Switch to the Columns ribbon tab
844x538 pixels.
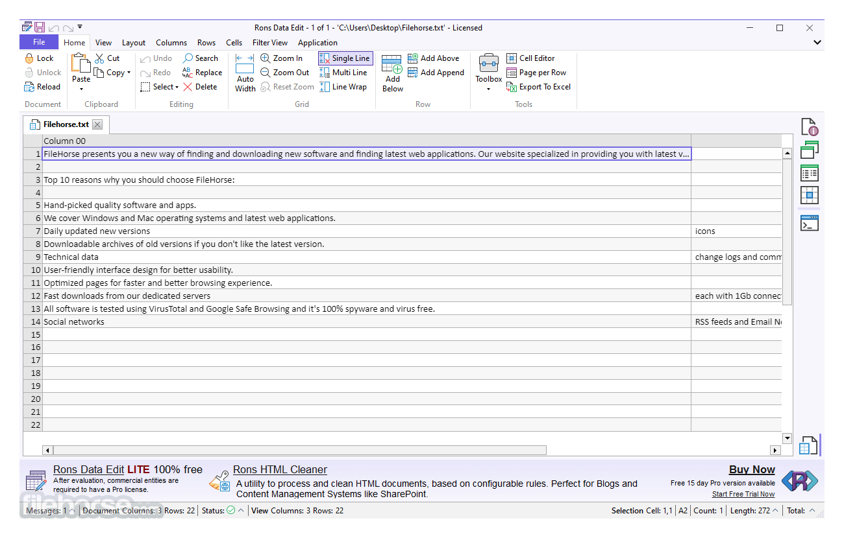171,43
